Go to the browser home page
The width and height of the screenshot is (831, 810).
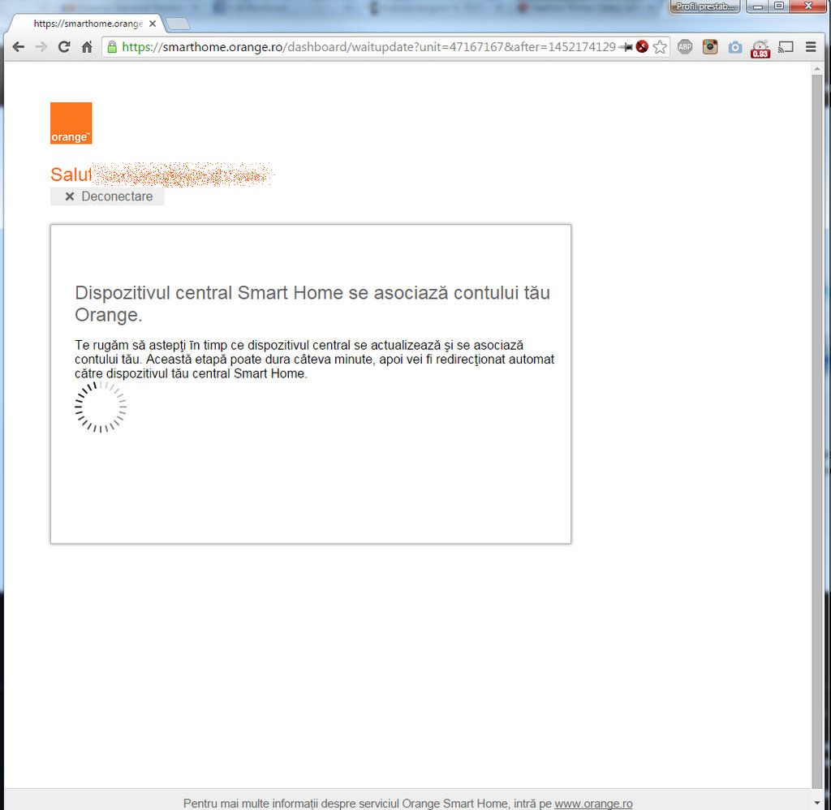coord(87,47)
